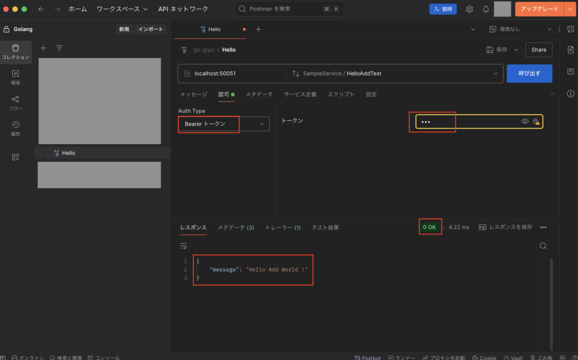Select the Hello request tab

pos(211,29)
